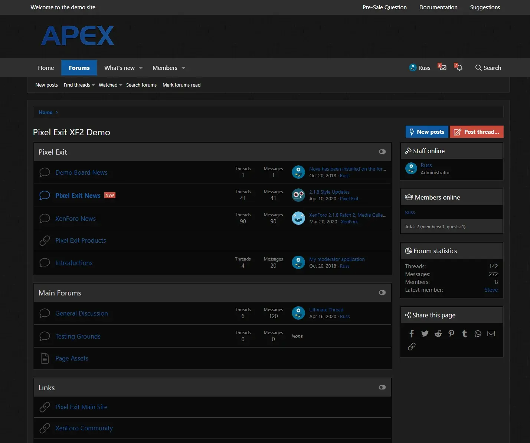Share page on Facebook

[x=412, y=333]
